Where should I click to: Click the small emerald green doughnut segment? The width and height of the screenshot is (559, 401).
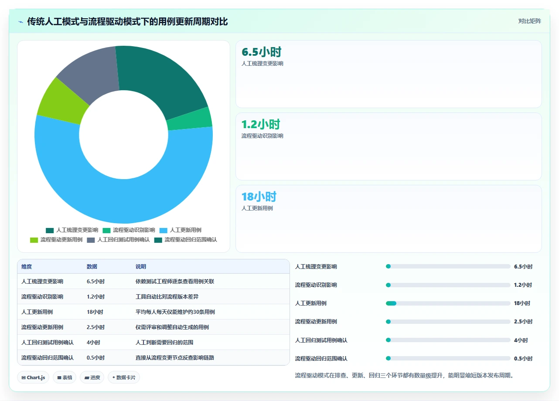tap(189, 119)
